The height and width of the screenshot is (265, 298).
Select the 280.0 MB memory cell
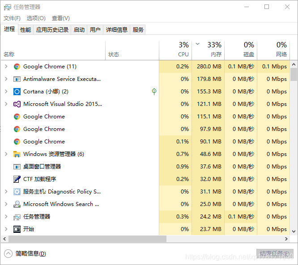pos(208,67)
